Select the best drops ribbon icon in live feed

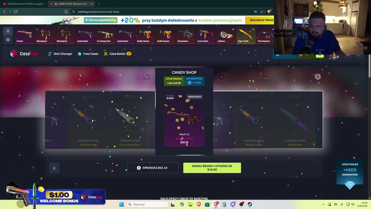coord(8,31)
